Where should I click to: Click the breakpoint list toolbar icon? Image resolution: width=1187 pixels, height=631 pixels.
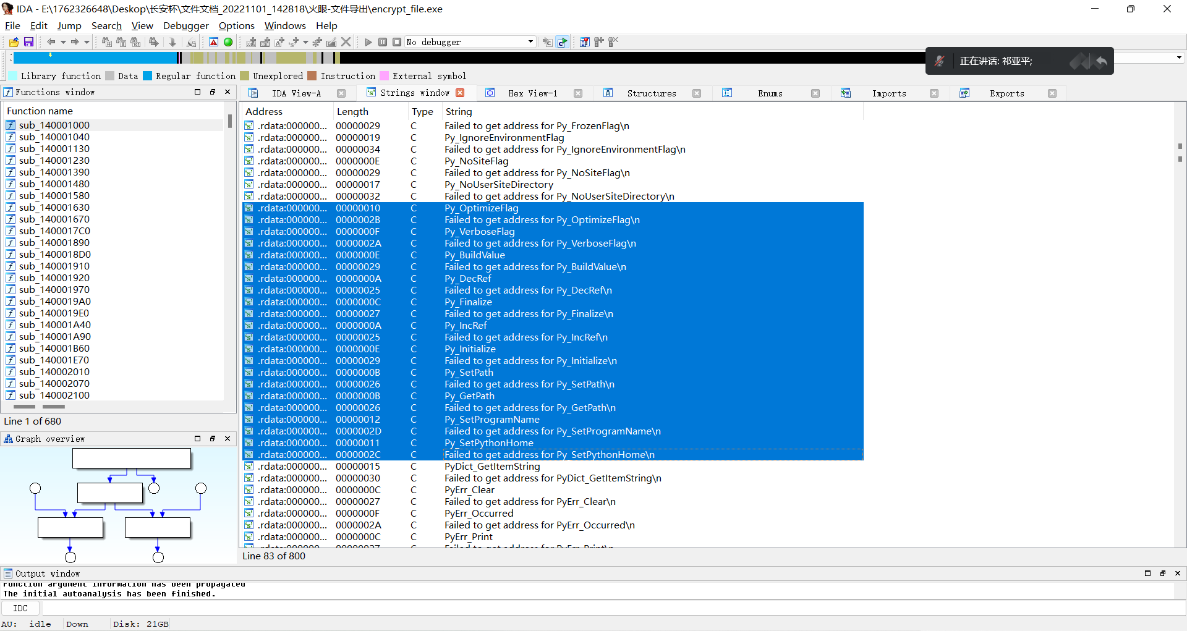point(584,42)
